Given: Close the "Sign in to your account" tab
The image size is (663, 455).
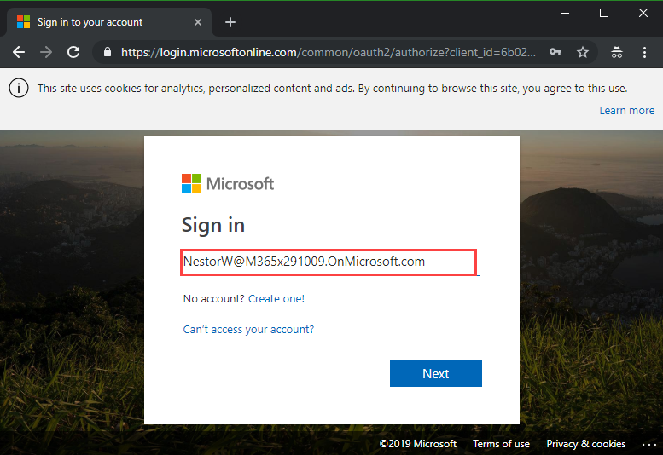Looking at the screenshot, I should pyautogui.click(x=200, y=22).
